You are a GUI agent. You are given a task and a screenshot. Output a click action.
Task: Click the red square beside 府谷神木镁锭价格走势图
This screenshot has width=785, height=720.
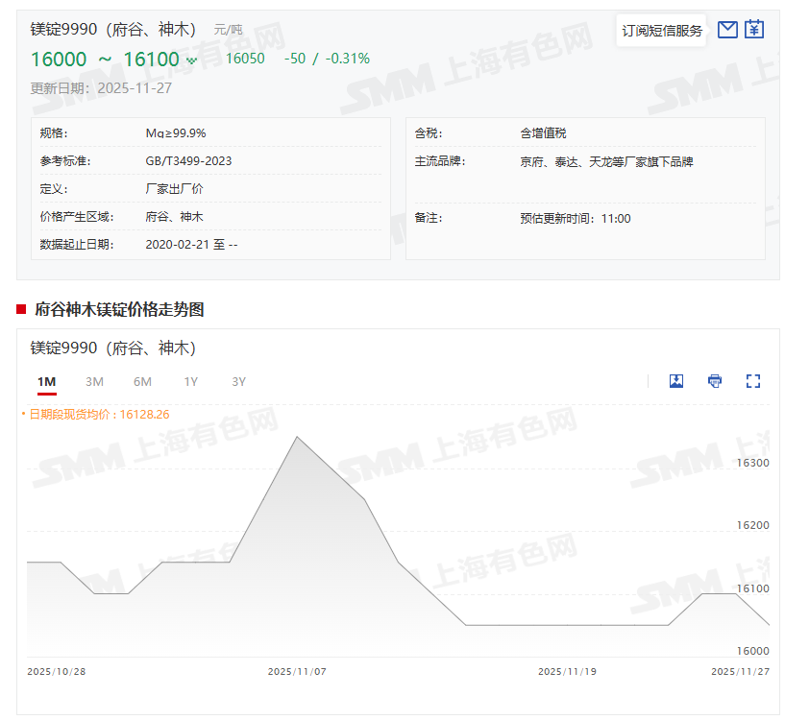(x=21, y=309)
